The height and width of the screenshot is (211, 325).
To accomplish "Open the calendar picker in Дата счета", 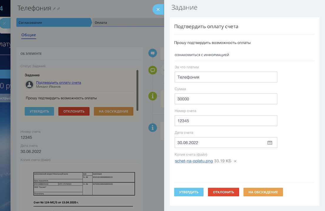I will click(270, 143).
